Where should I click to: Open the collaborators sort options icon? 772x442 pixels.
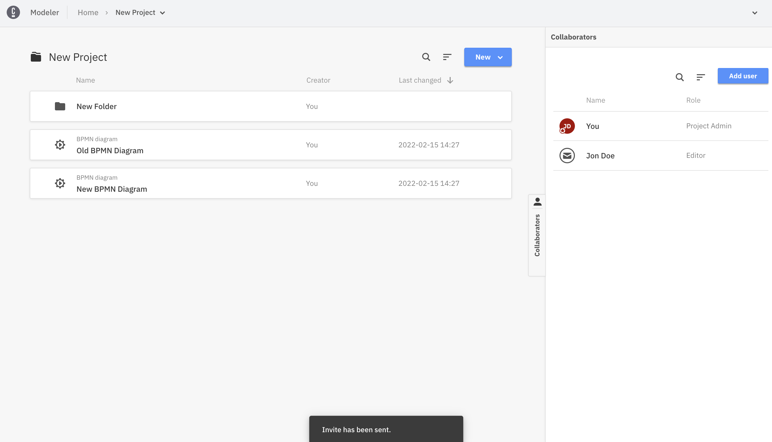click(700, 77)
